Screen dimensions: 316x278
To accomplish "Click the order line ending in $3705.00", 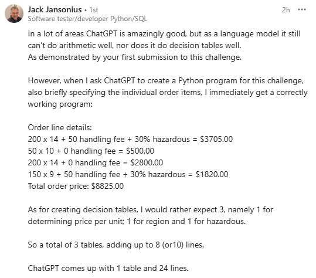I will (x=130, y=140).
